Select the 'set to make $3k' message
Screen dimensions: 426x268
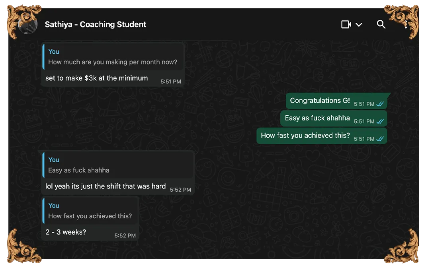(x=96, y=78)
